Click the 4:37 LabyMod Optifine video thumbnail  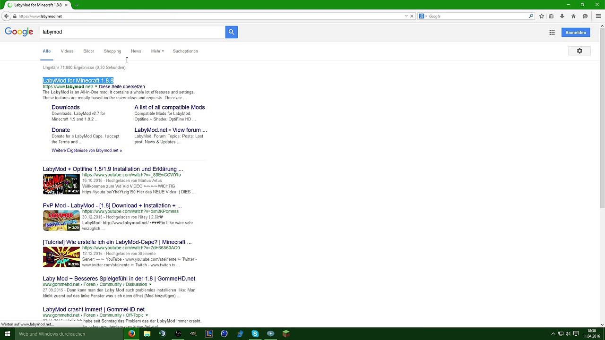click(61, 184)
